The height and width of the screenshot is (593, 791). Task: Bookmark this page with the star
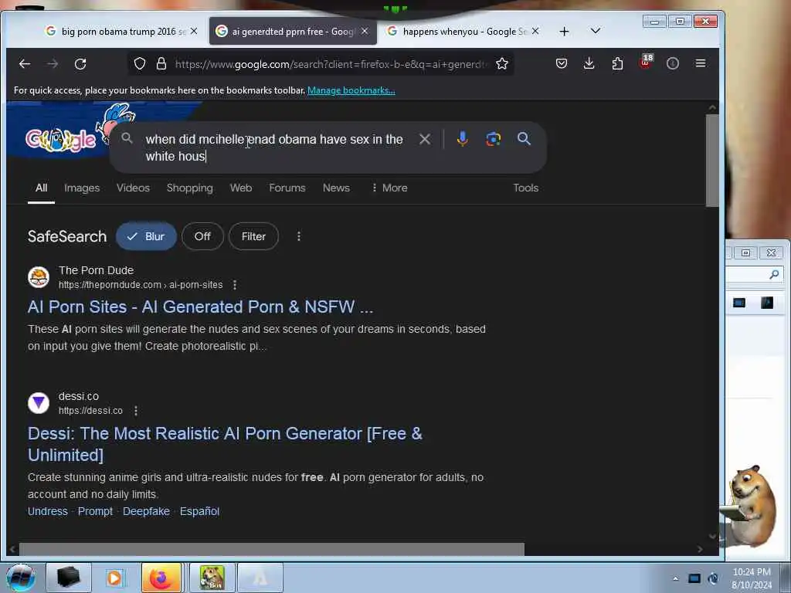501,63
